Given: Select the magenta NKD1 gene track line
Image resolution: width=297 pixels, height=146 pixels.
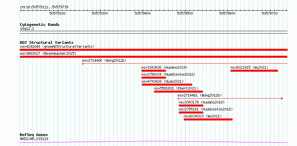Looking at the screenshot, I should point(154,142).
